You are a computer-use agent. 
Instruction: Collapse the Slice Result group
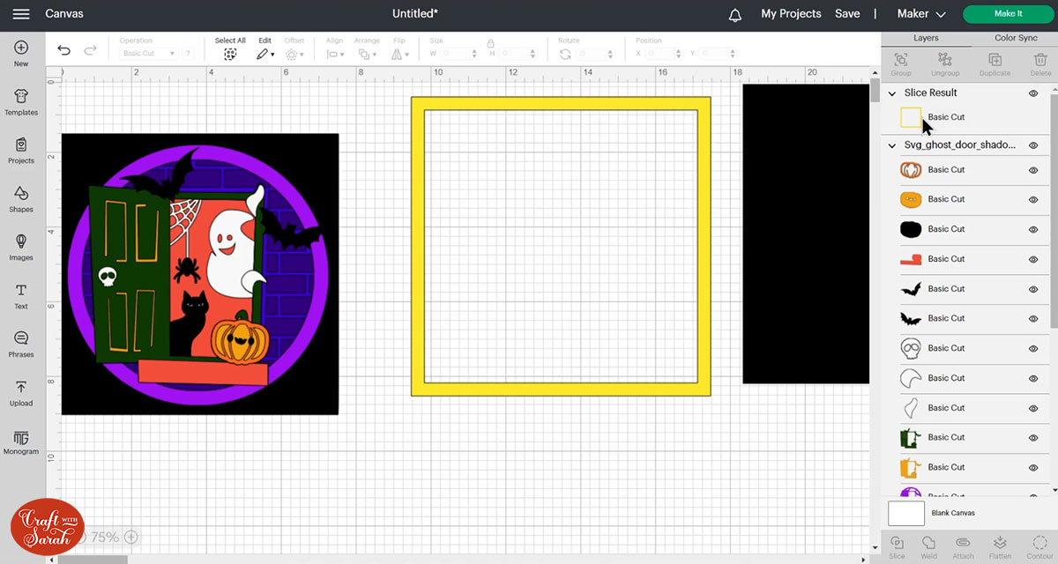[x=892, y=93]
